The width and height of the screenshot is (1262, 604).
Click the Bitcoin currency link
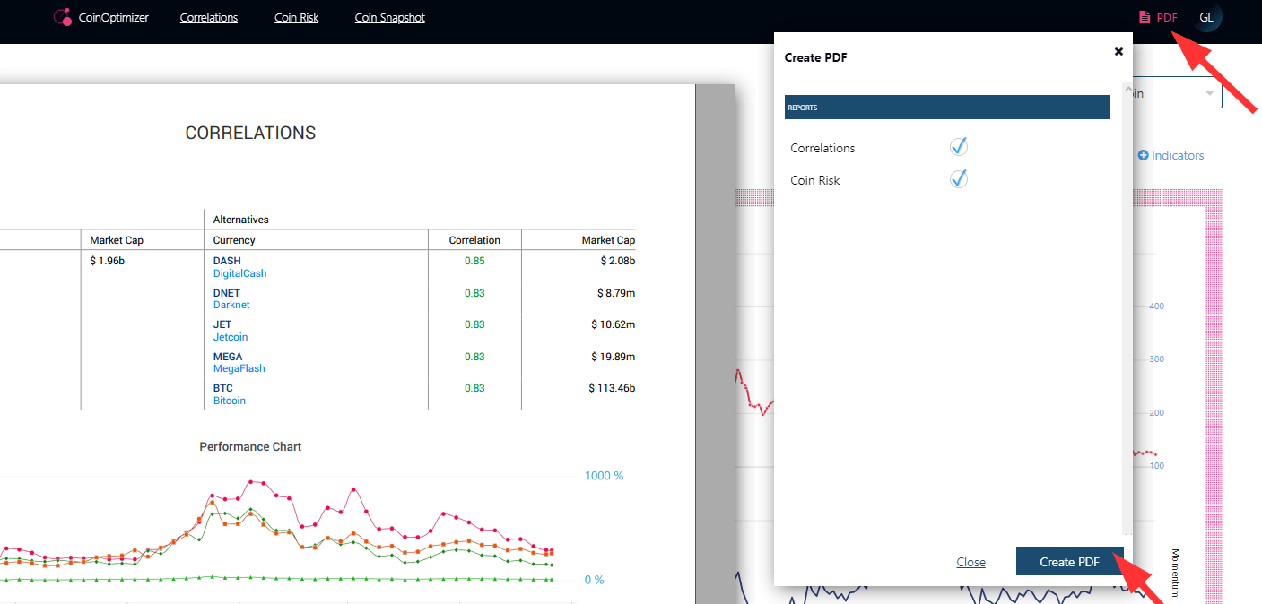230,401
